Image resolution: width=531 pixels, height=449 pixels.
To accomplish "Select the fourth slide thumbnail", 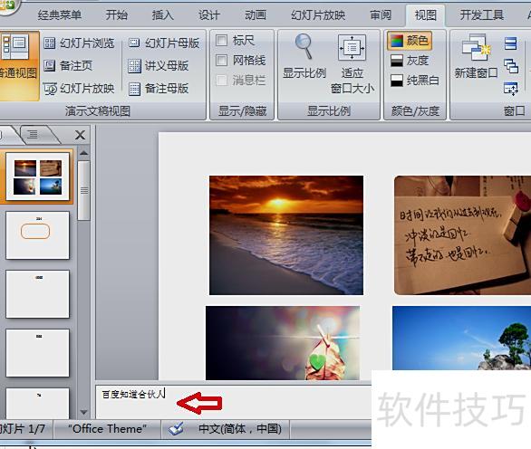I will [37, 353].
